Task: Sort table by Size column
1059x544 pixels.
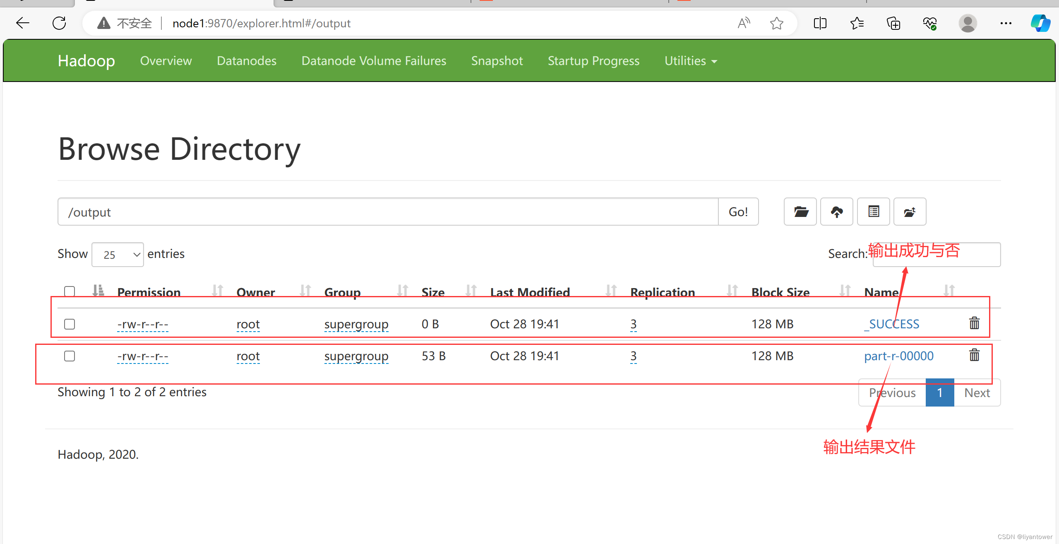Action: 471,291
